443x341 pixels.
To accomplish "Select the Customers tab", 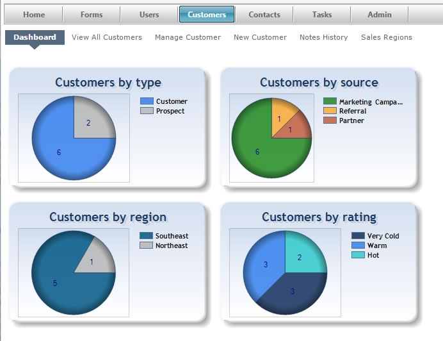I will (x=207, y=15).
